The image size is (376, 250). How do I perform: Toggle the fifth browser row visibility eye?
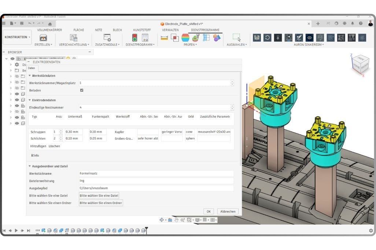click(17, 88)
